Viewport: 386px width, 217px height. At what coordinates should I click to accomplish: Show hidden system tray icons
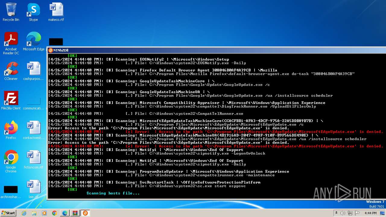[x=336, y=213]
